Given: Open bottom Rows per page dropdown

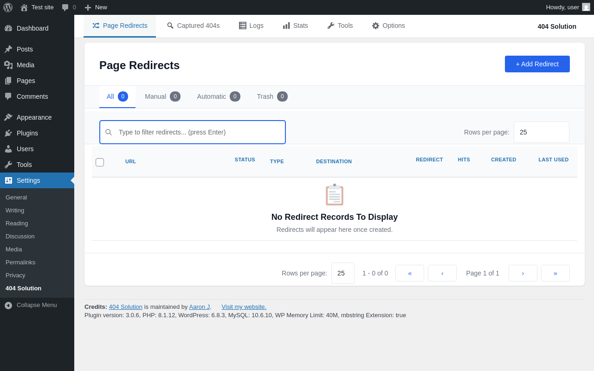Looking at the screenshot, I should click(342, 273).
